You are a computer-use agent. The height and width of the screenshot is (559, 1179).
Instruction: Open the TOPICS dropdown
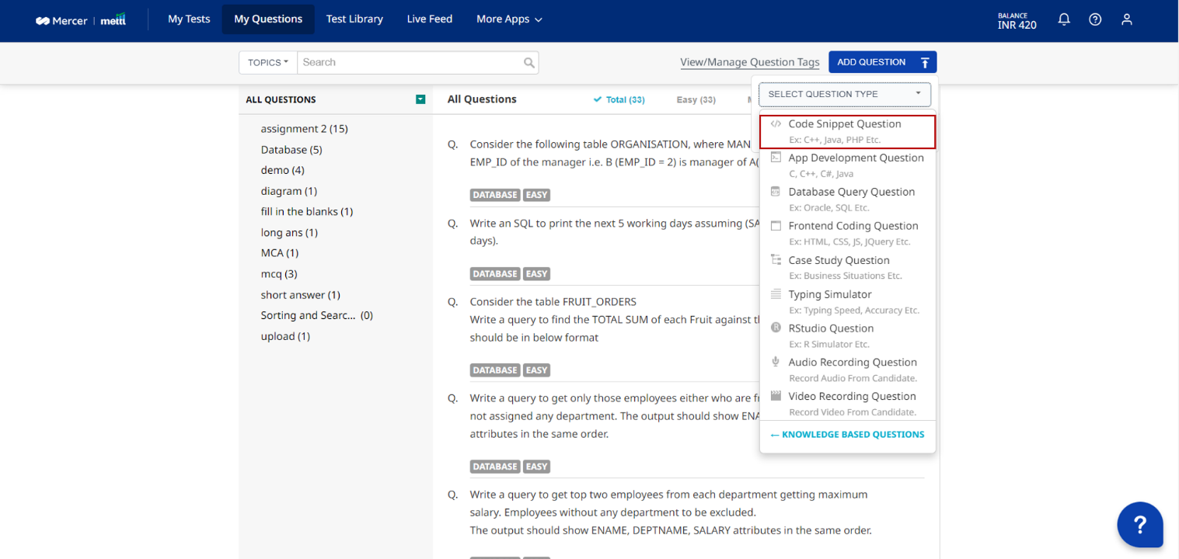tap(268, 63)
